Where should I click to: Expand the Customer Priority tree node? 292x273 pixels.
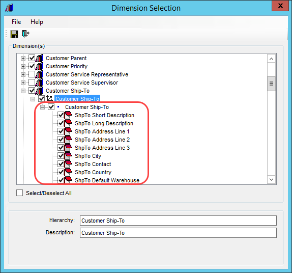pos(23,66)
